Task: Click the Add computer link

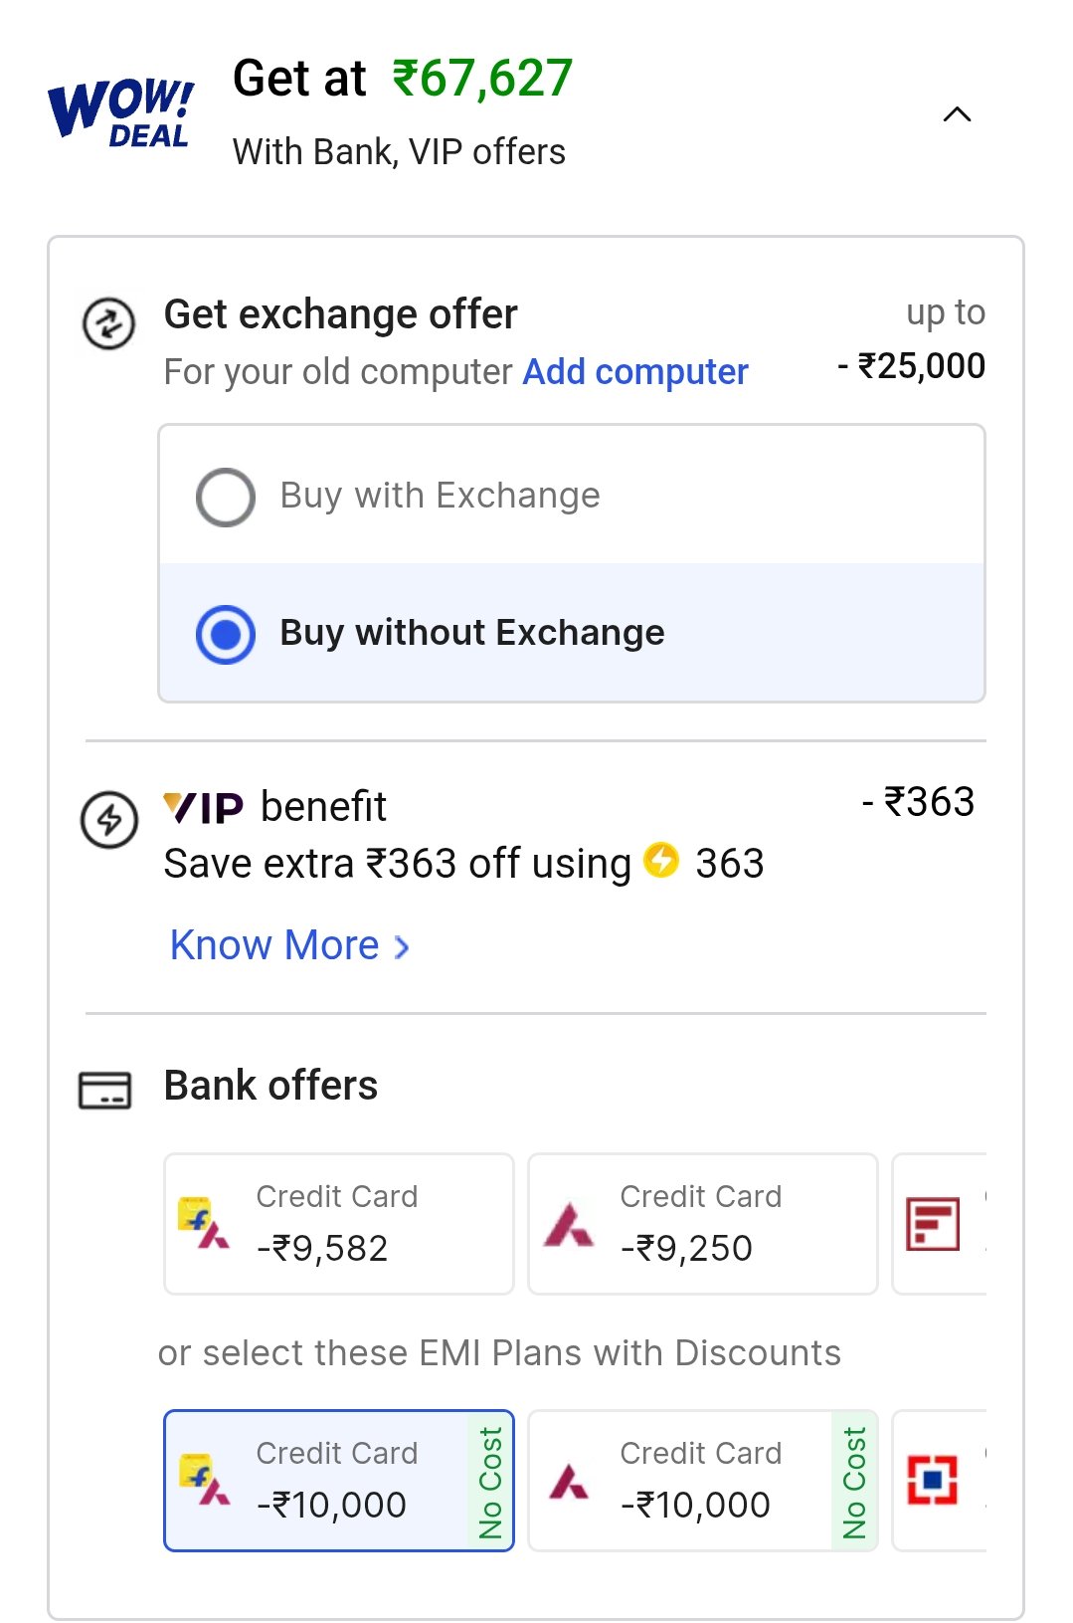Action: coord(635,371)
